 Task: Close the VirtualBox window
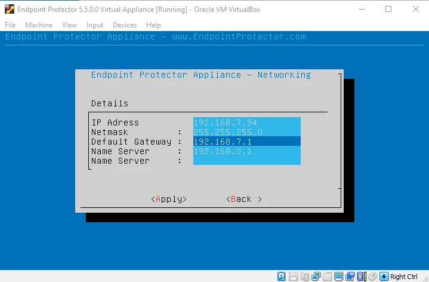click(416, 9)
